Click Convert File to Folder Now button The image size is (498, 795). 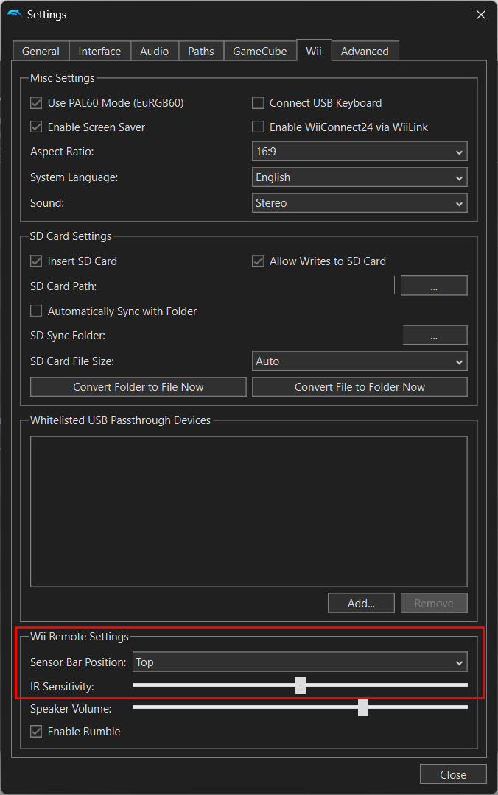[x=360, y=387]
